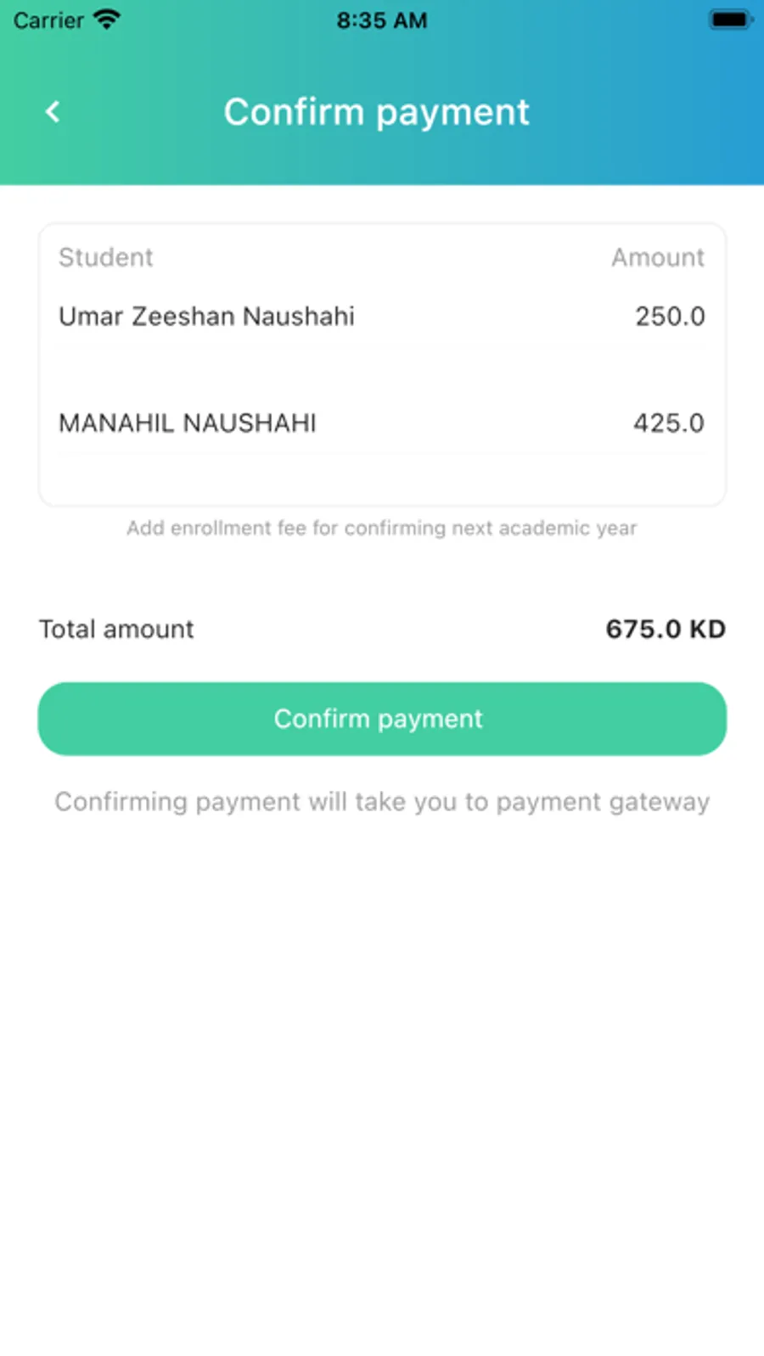
Task: Tap the 675.0 KD total value
Action: [x=666, y=629]
